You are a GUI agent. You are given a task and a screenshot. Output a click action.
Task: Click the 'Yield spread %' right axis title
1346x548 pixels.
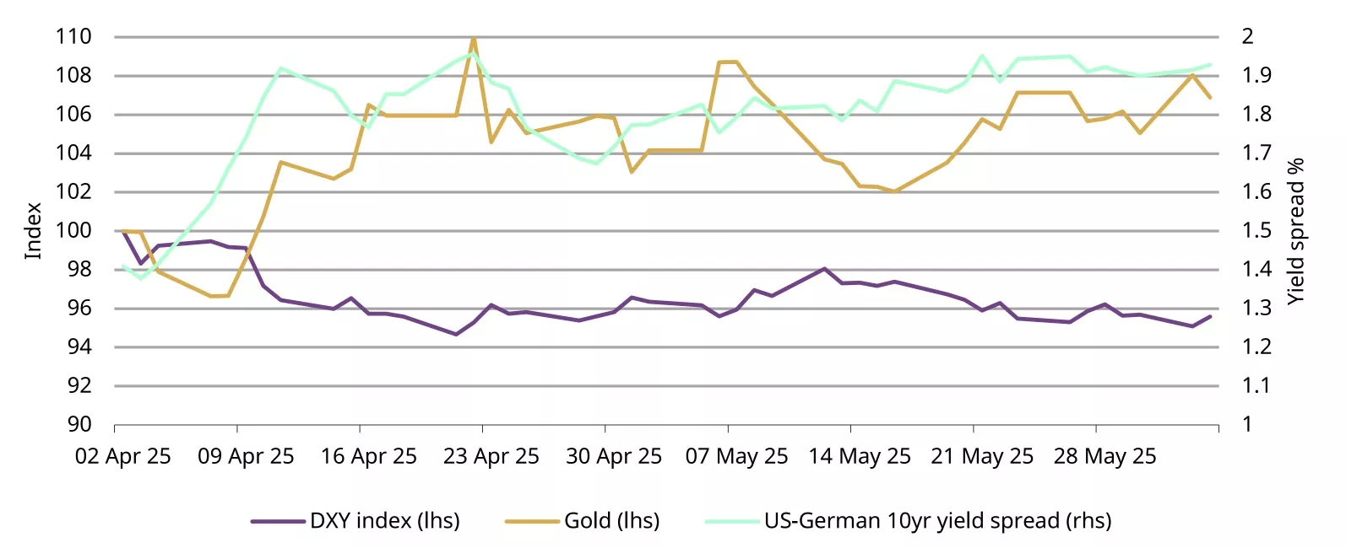pyautogui.click(x=1295, y=231)
